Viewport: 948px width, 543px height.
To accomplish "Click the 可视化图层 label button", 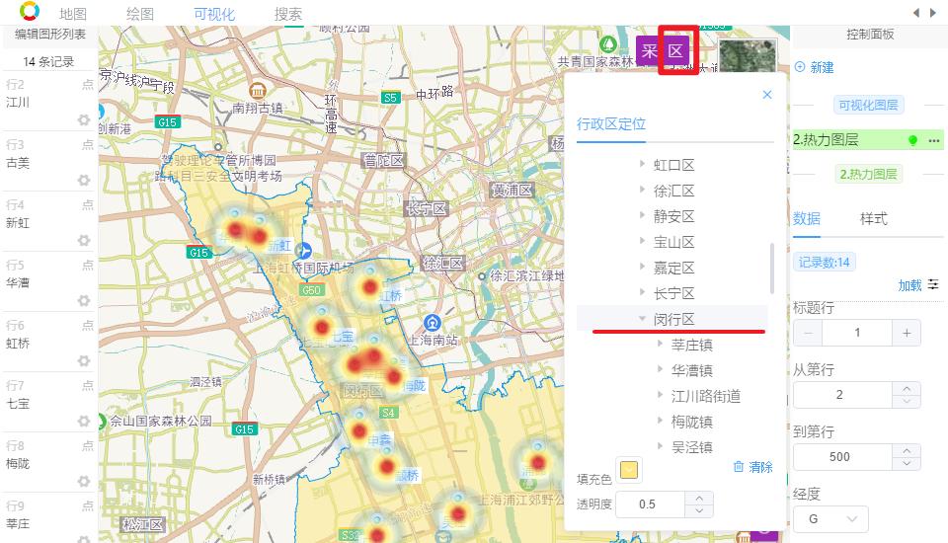I will click(868, 106).
